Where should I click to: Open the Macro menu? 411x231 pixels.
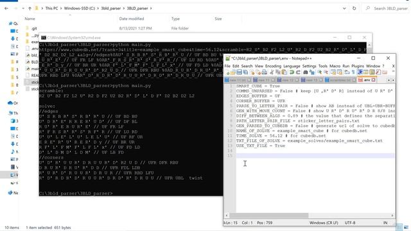click(x=335, y=66)
